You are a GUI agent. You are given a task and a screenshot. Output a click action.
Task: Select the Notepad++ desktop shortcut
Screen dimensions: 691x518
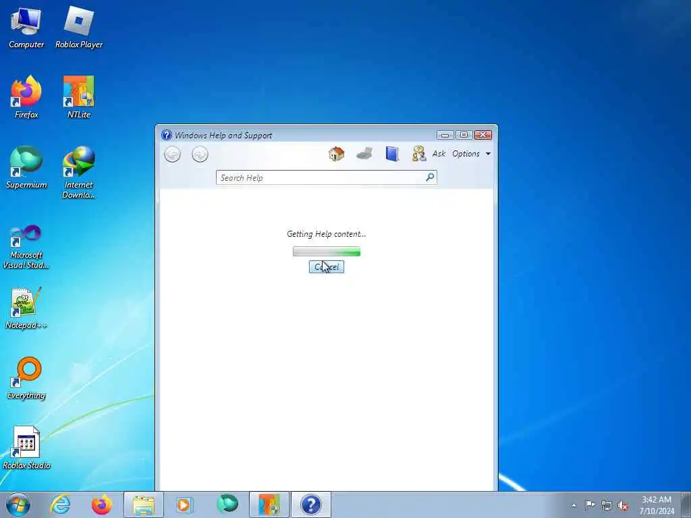pos(26,308)
